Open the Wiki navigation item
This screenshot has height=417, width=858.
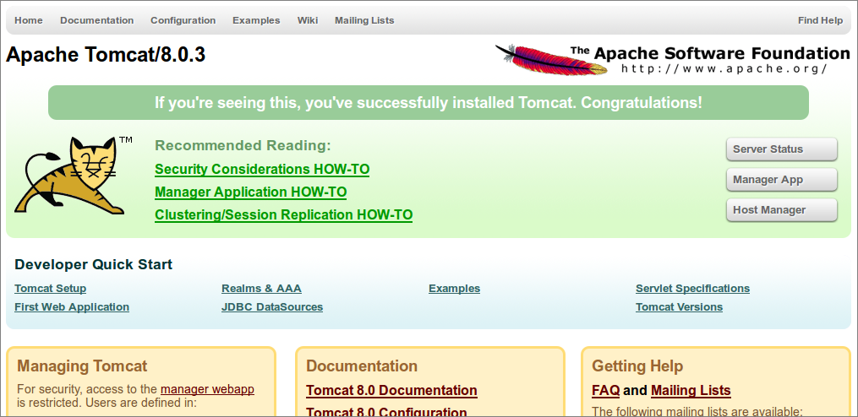coord(308,20)
